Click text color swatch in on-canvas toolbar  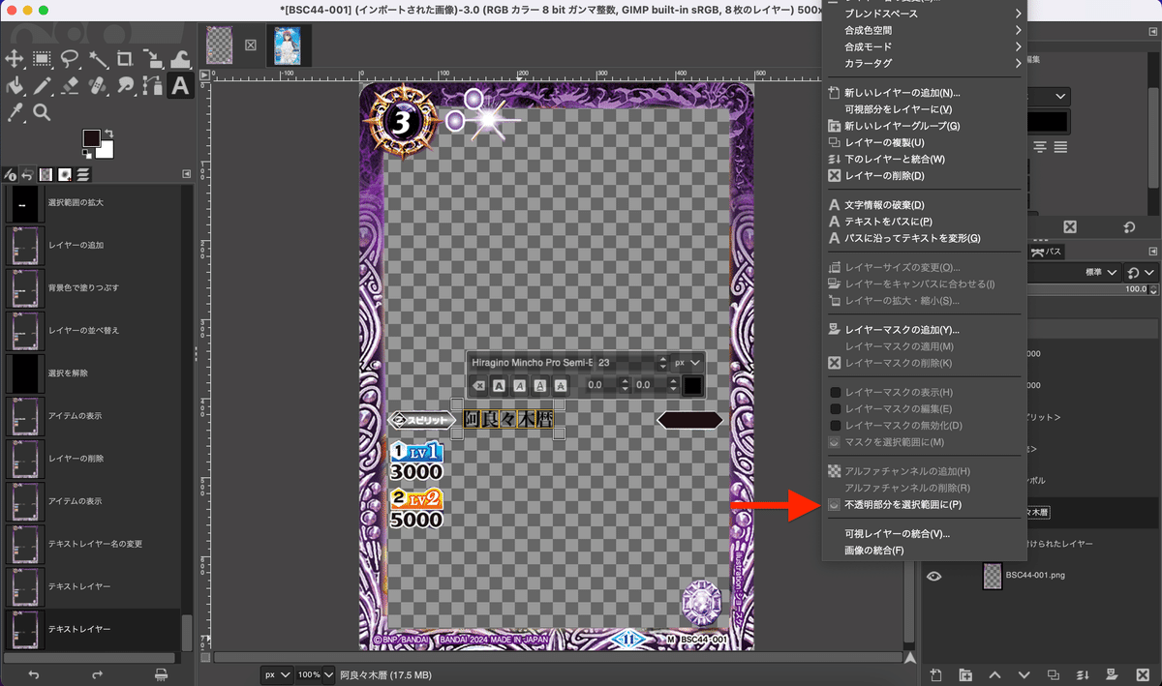[692, 385]
